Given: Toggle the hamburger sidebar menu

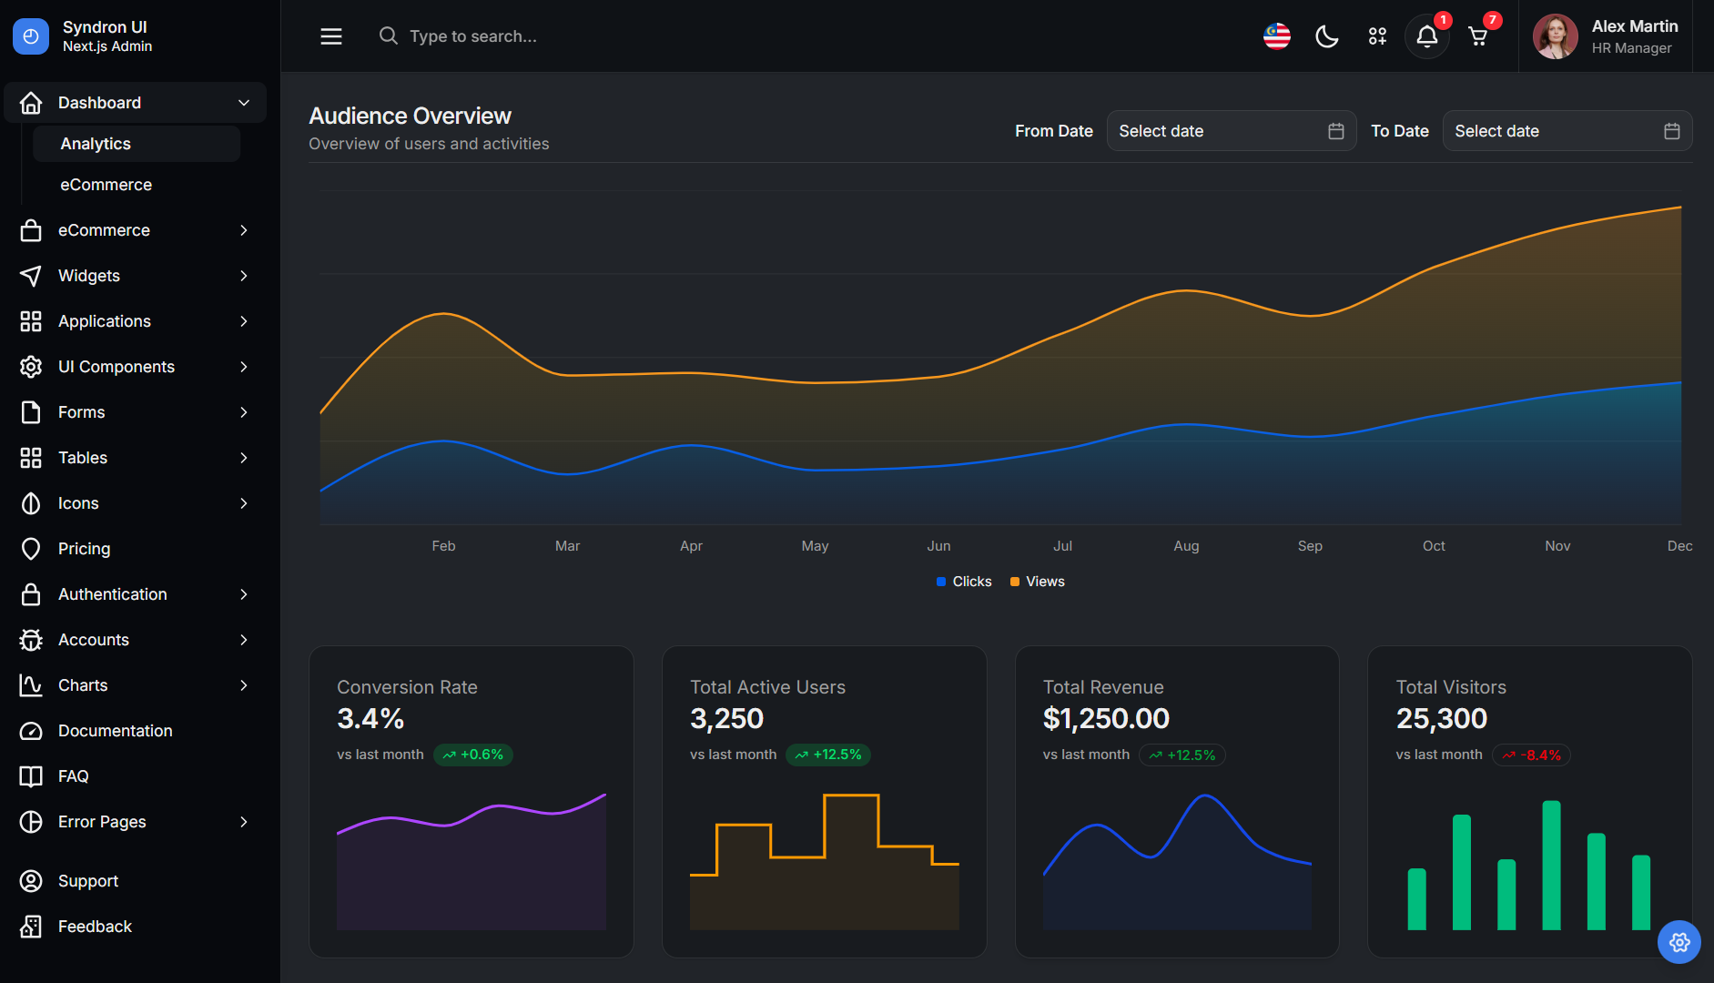Looking at the screenshot, I should point(331,36).
